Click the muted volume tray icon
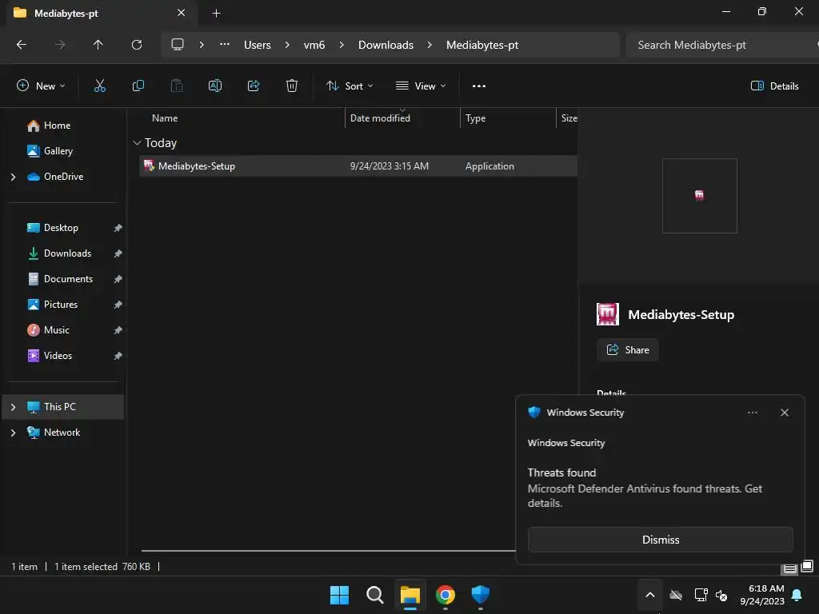819x614 pixels. tap(722, 595)
